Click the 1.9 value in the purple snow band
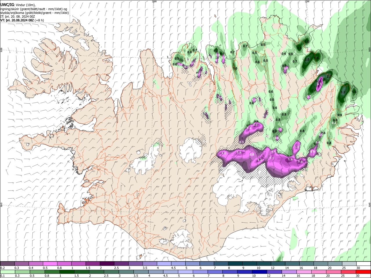This screenshot has width=371, height=278. click(290, 160)
